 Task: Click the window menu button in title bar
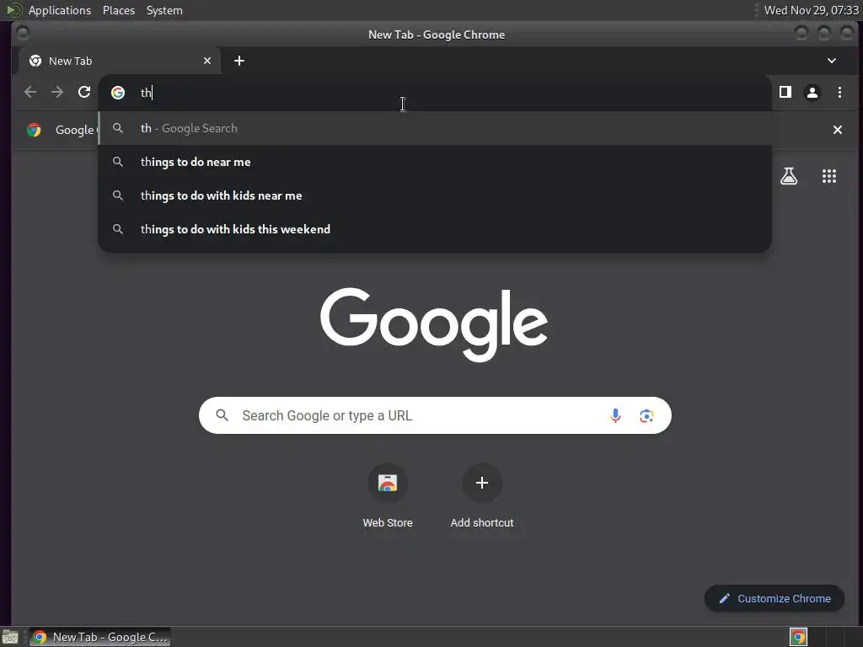23,34
